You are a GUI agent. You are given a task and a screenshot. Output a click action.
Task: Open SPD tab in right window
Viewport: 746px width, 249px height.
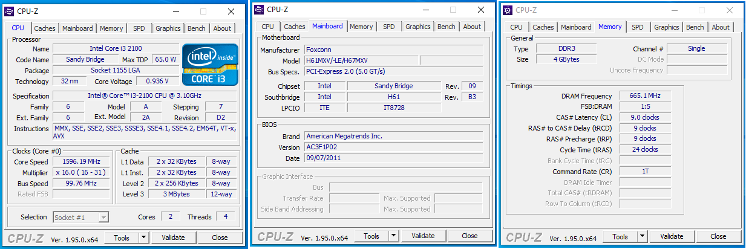coord(638,27)
